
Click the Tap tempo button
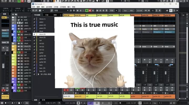[x=155, y=103]
